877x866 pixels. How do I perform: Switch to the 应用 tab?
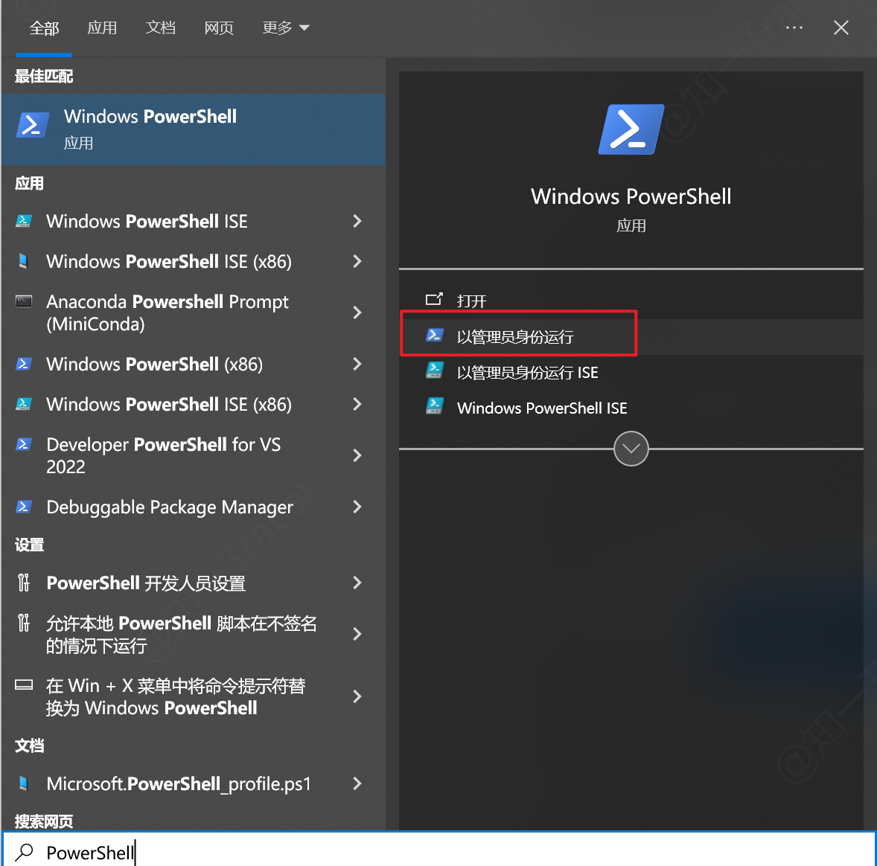102,28
